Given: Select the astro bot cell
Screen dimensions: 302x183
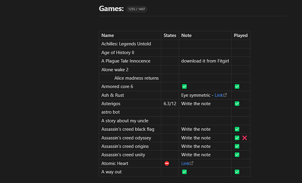Looking at the screenshot, I should click(x=130, y=112).
